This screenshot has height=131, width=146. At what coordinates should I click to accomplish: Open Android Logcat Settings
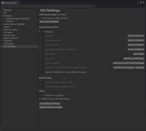pos(18,19)
